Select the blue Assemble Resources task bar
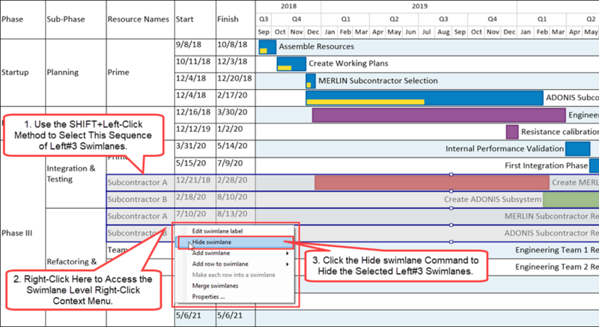Screen dimensions: 599x327 (267, 47)
